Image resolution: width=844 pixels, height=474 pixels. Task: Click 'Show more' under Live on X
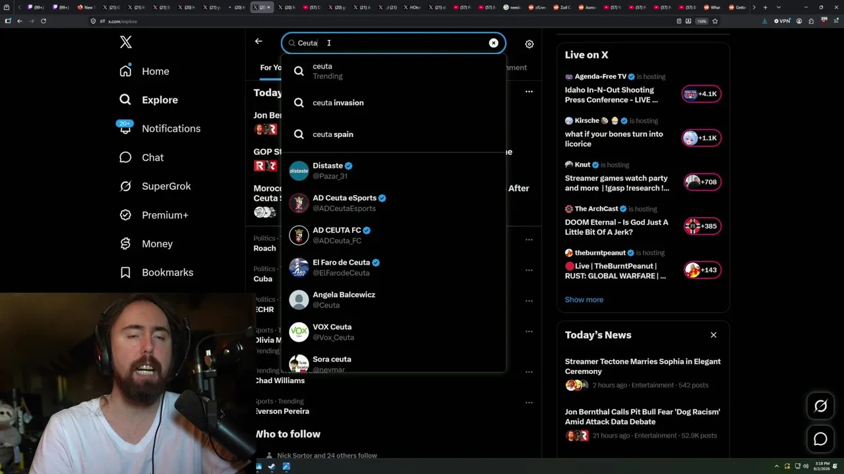pos(584,300)
